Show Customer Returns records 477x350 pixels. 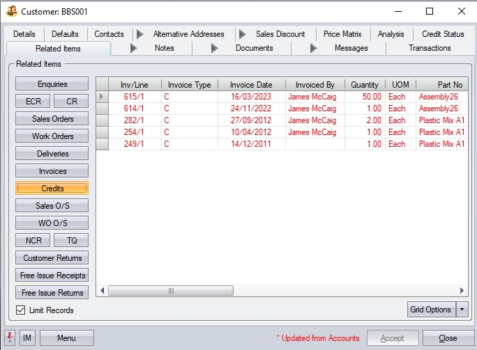[x=52, y=258]
